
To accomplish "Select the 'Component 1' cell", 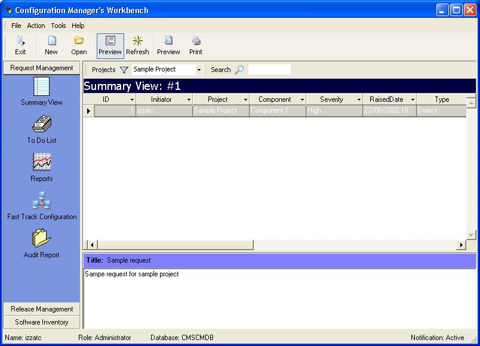I will pos(278,111).
